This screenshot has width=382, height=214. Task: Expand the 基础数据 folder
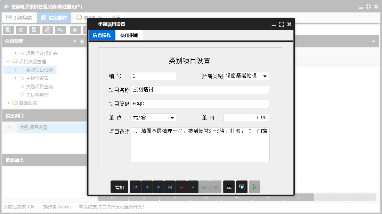tap(8, 103)
